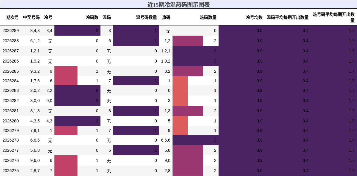
Task: Click the 冷号均数 value 0.9 in row 2026289
Action: (x=260, y=31)
